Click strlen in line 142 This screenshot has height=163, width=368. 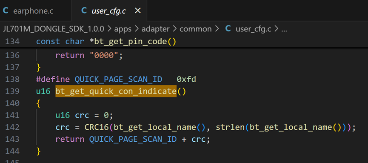click(230, 127)
